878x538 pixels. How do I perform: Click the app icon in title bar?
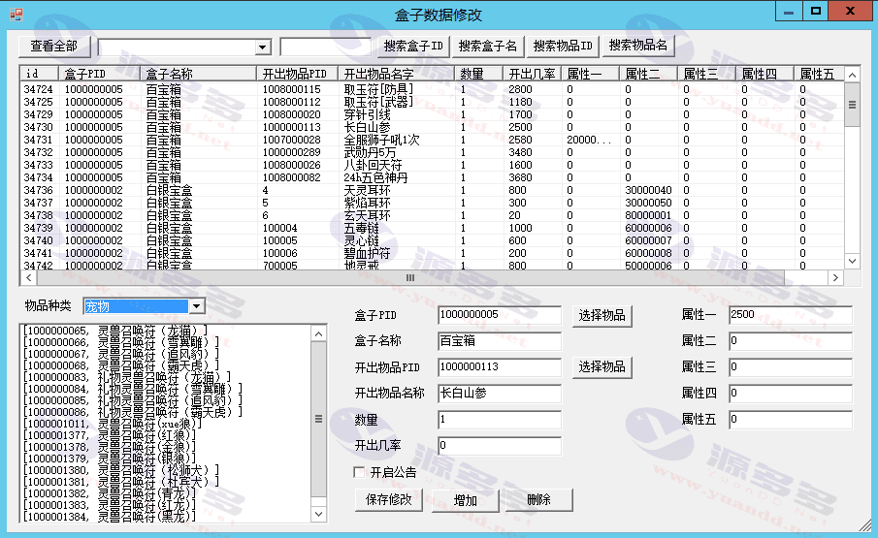pyautogui.click(x=16, y=14)
